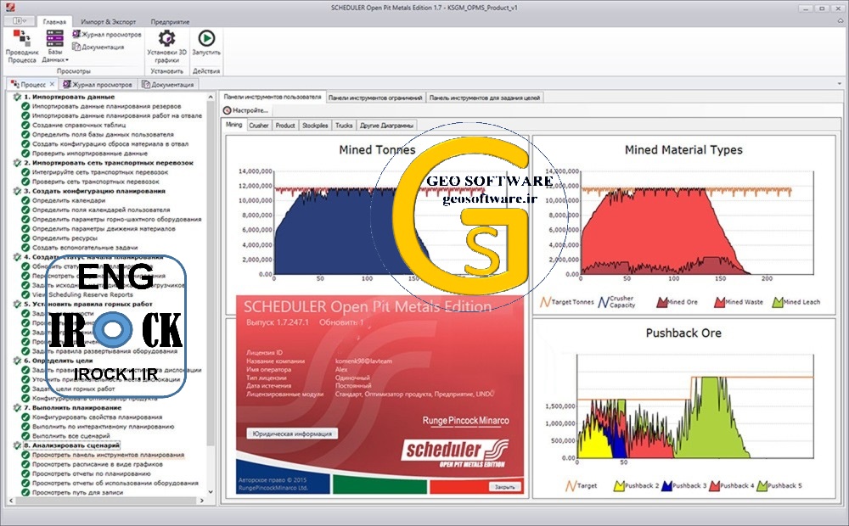Screen dimensions: 849x526
Task: Open Проводник Процесса in the ribbon
Action: 22,47
